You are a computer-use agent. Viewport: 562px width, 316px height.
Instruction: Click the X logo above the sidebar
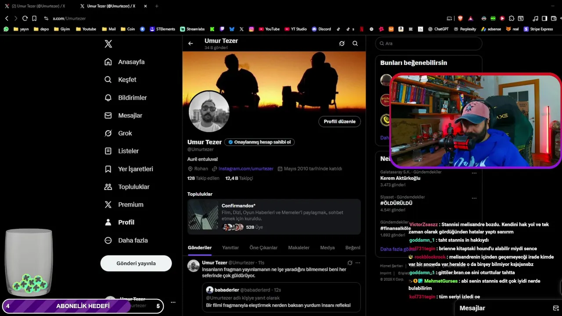pos(108,44)
